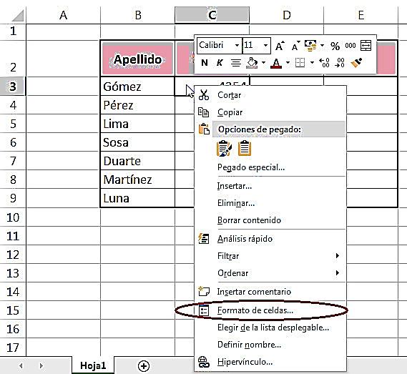Click the format painter brush icon

(x=356, y=62)
